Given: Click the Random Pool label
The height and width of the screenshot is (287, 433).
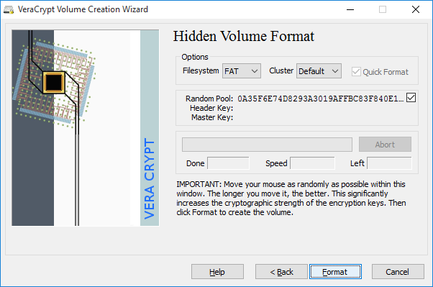Looking at the screenshot, I should point(209,99).
